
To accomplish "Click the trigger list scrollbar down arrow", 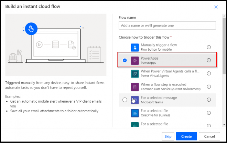I will [224, 125].
